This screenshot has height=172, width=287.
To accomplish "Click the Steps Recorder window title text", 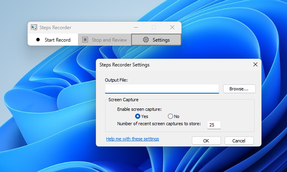I will point(55,28).
